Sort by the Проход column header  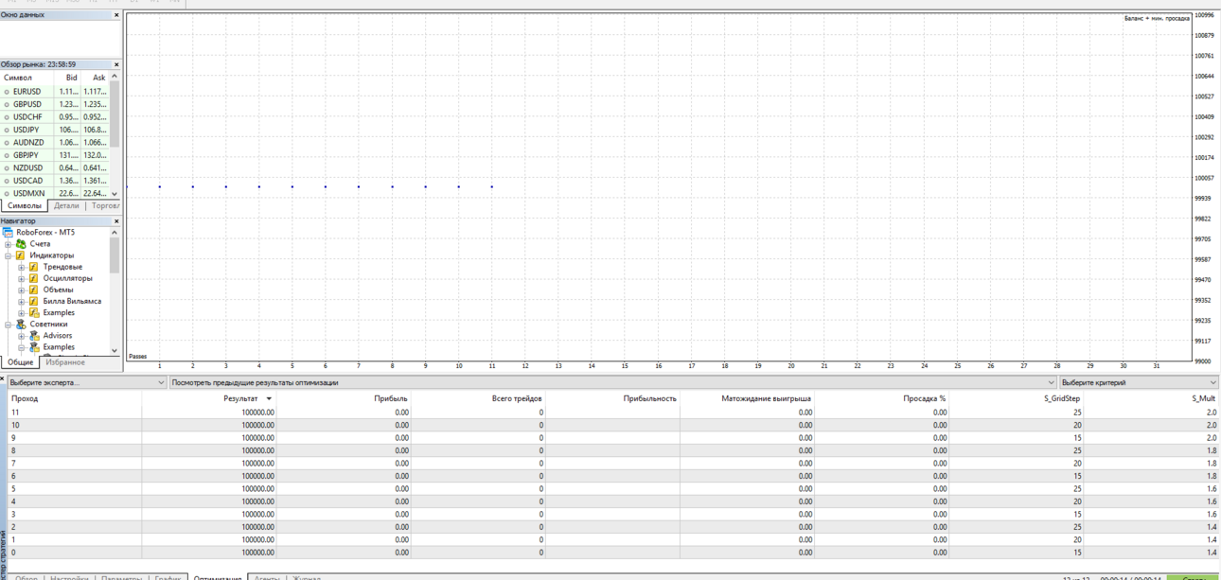(x=75, y=398)
